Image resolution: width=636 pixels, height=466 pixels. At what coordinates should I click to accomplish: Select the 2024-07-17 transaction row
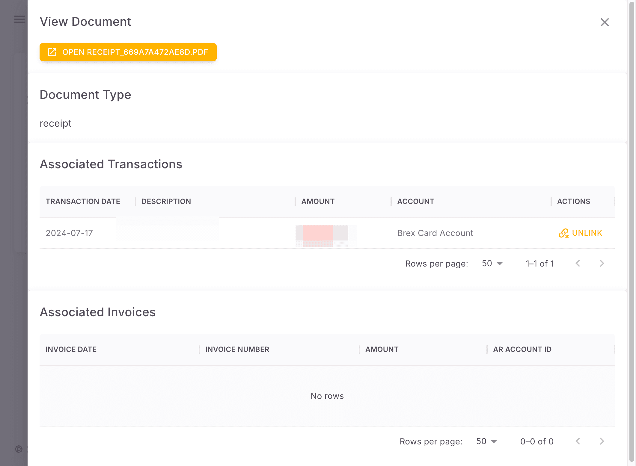[x=69, y=233]
